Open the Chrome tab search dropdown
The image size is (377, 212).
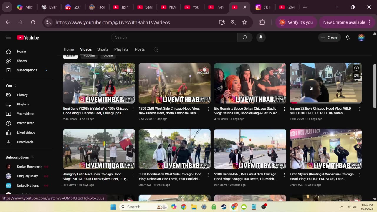pyautogui.click(x=7, y=7)
